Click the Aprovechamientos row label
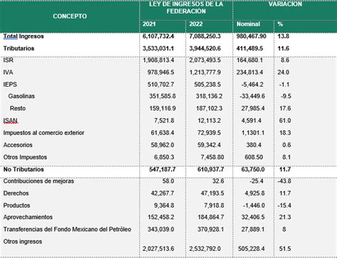The image size is (337, 258). click(x=28, y=217)
